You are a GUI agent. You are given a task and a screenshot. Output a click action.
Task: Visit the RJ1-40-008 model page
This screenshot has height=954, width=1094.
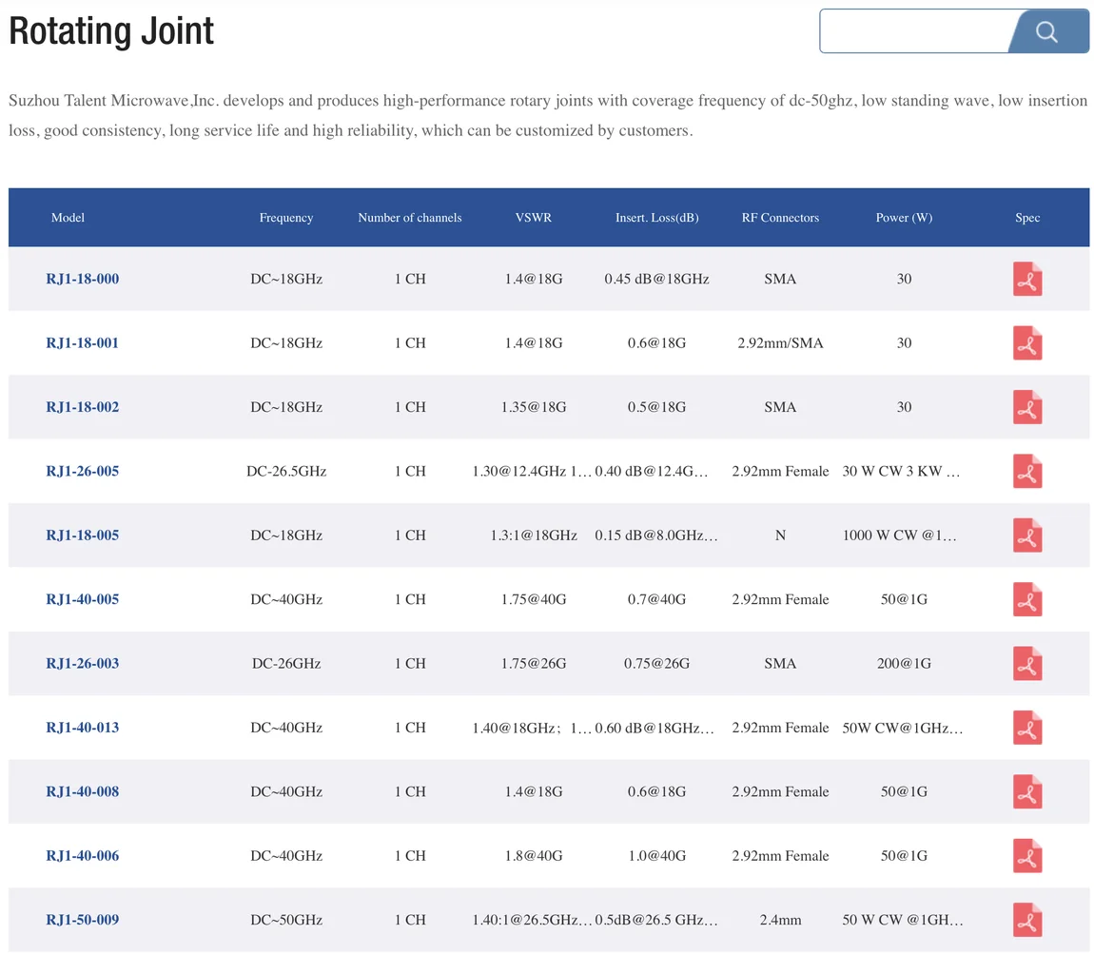tap(83, 791)
